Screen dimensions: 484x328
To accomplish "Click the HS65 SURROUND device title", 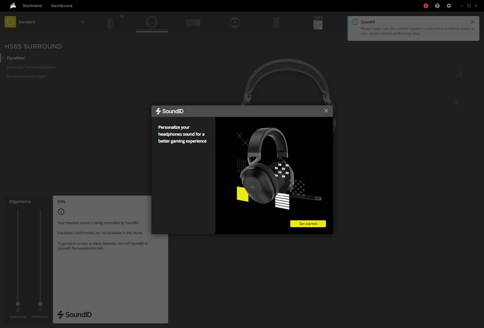I will pos(33,46).
